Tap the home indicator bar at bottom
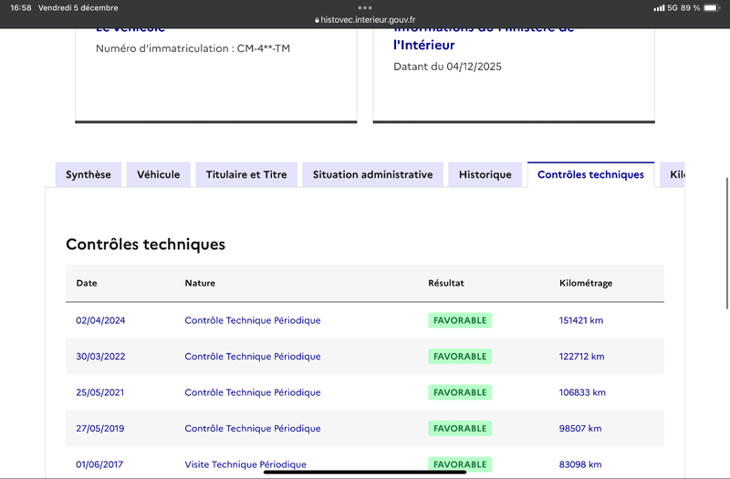The height and width of the screenshot is (479, 730). click(x=365, y=472)
